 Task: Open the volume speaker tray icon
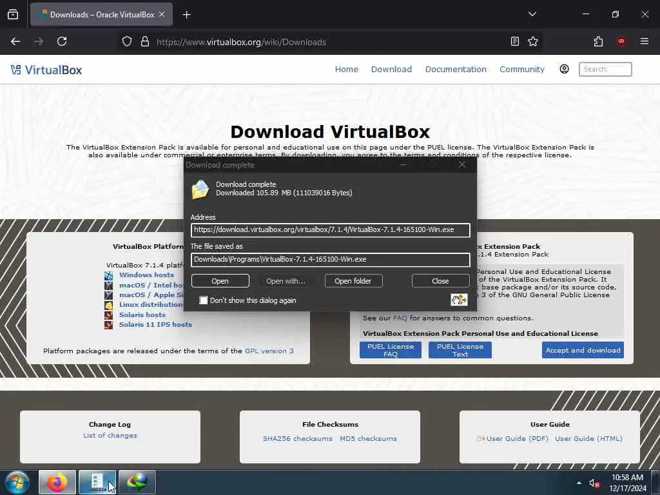594,483
